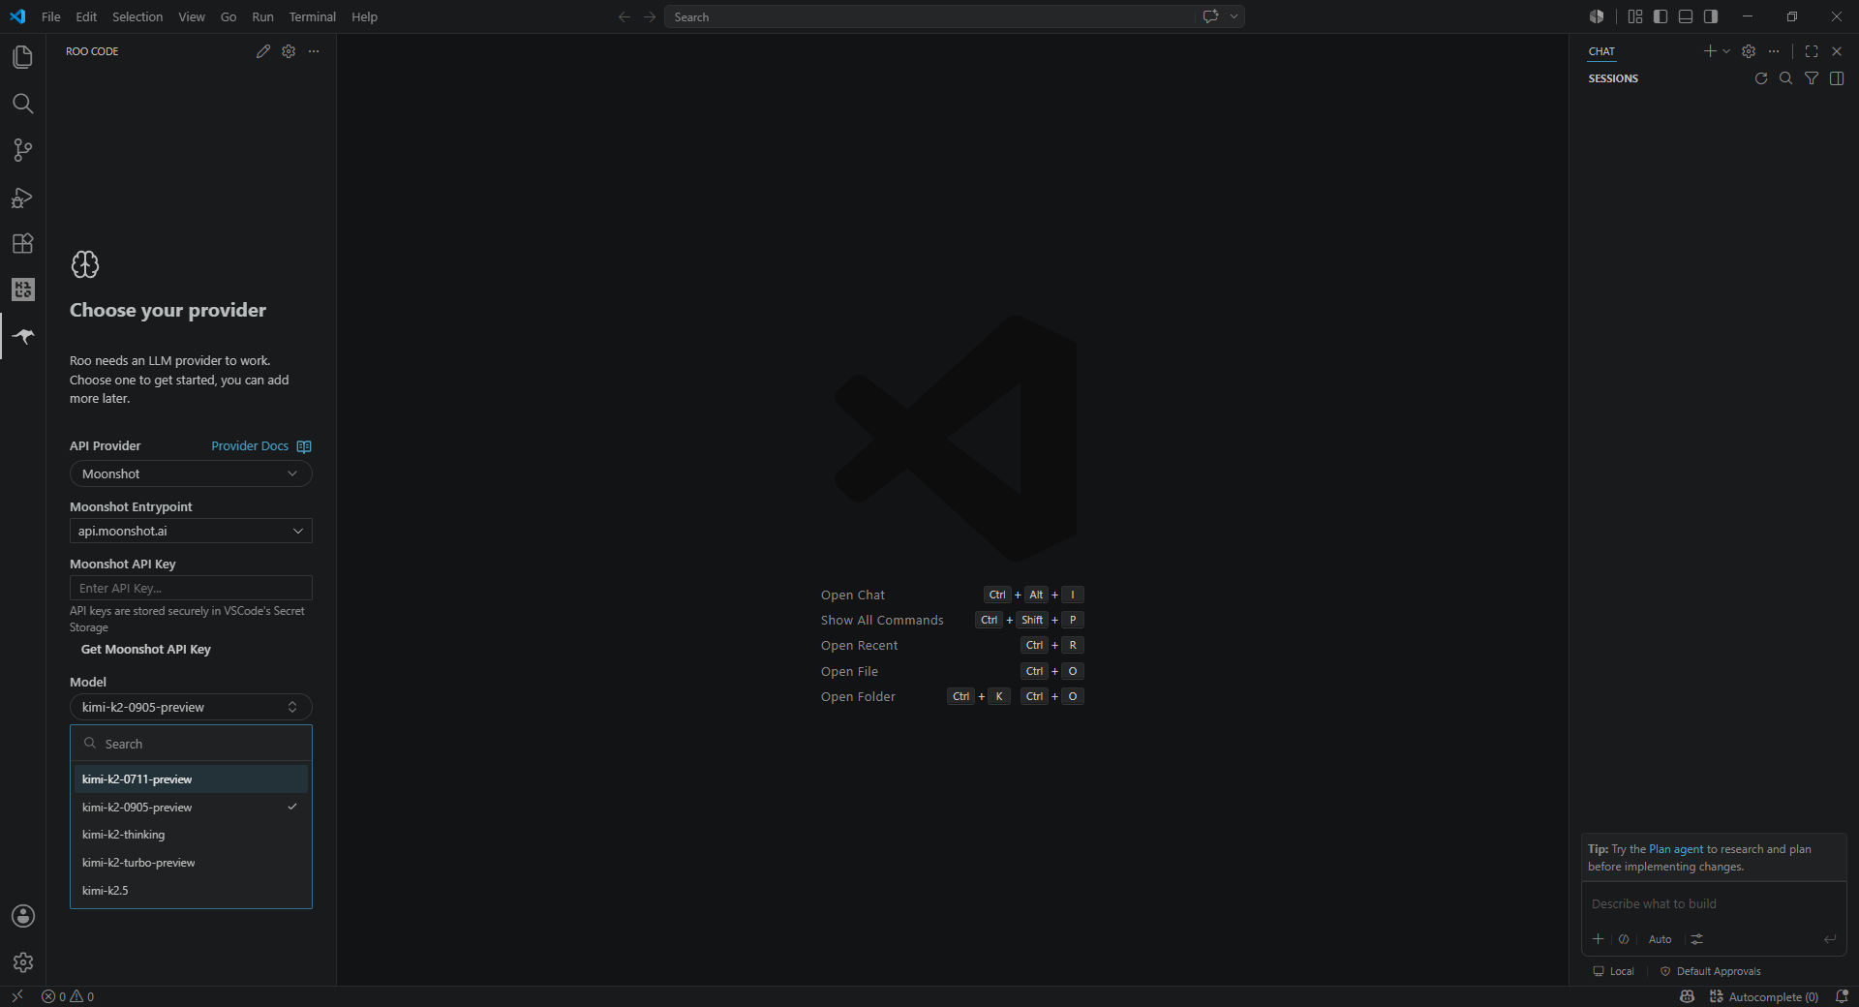
Task: Toggle Secondary Side Bar visibility
Action: pos(1711,16)
